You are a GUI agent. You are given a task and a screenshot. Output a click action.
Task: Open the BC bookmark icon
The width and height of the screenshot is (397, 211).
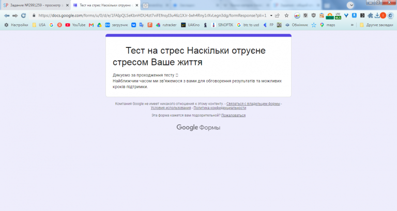pyautogui.click(x=279, y=25)
